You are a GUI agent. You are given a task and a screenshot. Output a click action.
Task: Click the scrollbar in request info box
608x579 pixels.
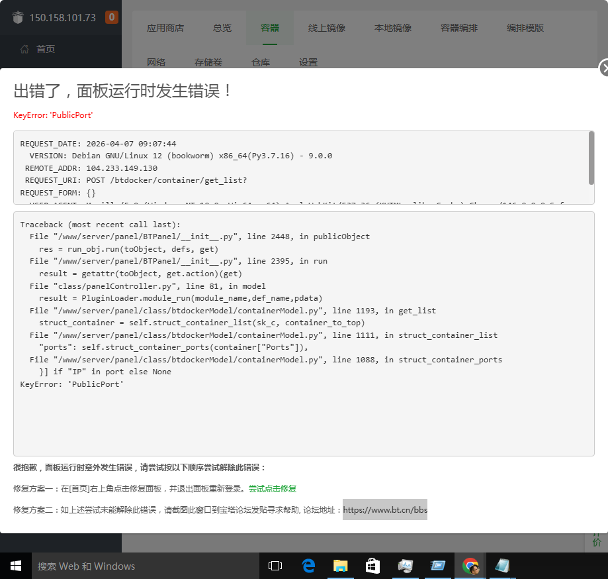(x=591, y=159)
